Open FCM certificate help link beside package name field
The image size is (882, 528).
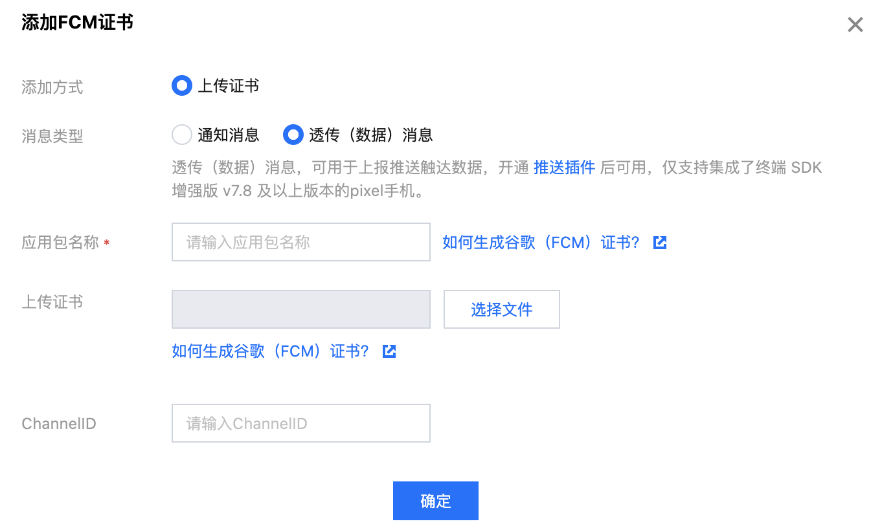pos(541,243)
